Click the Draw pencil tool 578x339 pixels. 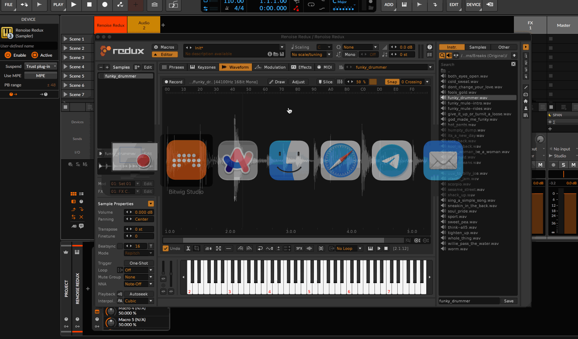[x=277, y=82]
